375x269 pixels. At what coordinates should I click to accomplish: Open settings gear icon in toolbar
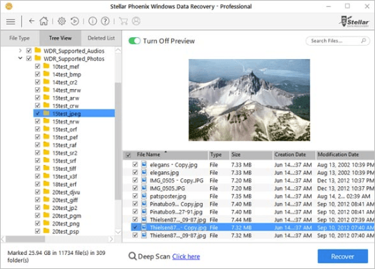pyautogui.click(x=62, y=21)
